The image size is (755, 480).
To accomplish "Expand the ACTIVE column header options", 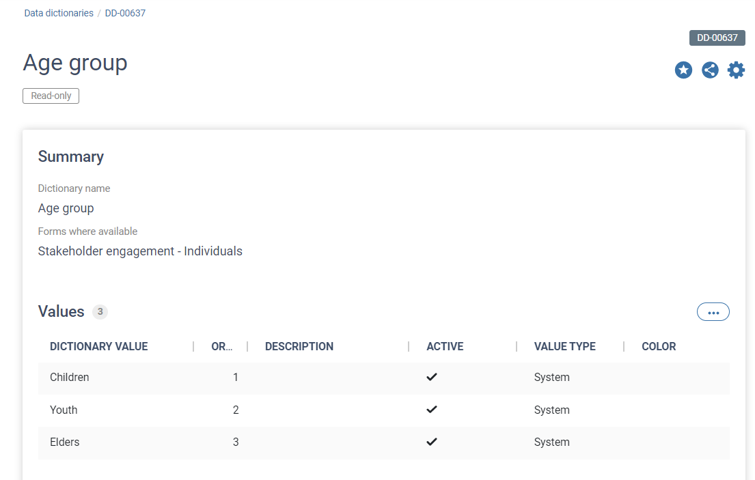I will (445, 346).
